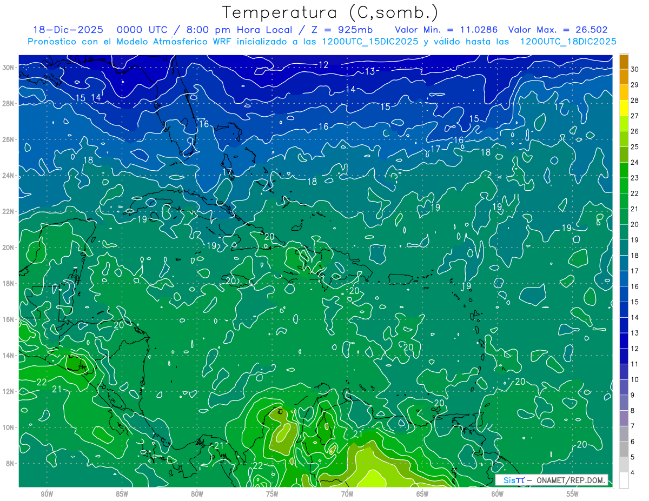The image size is (649, 501).
Task: Click the 60W longitude axis label
Action: [x=498, y=494]
